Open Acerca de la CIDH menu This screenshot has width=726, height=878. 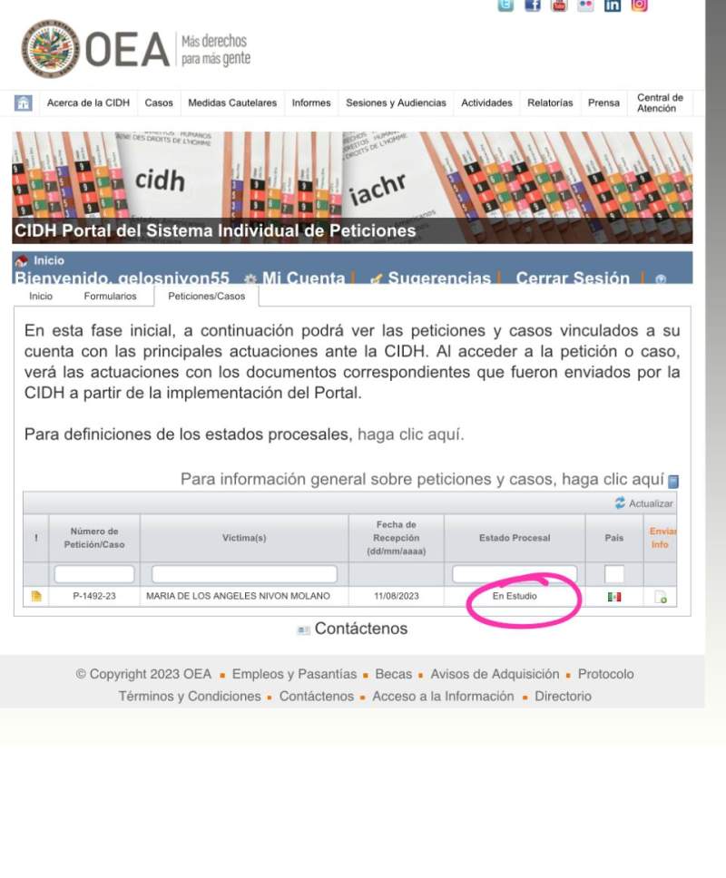(88, 103)
